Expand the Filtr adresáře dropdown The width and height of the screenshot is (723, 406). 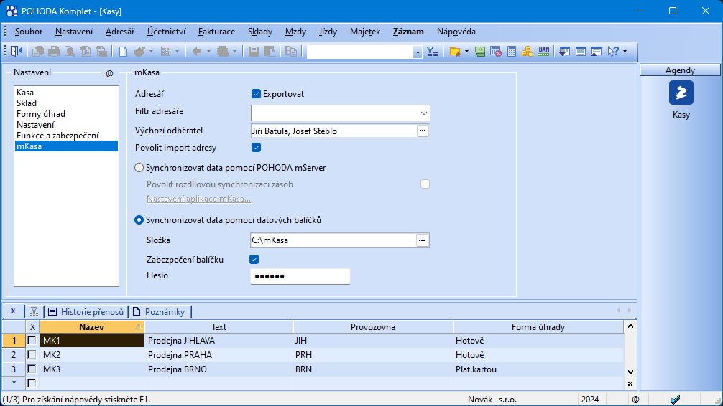[423, 113]
